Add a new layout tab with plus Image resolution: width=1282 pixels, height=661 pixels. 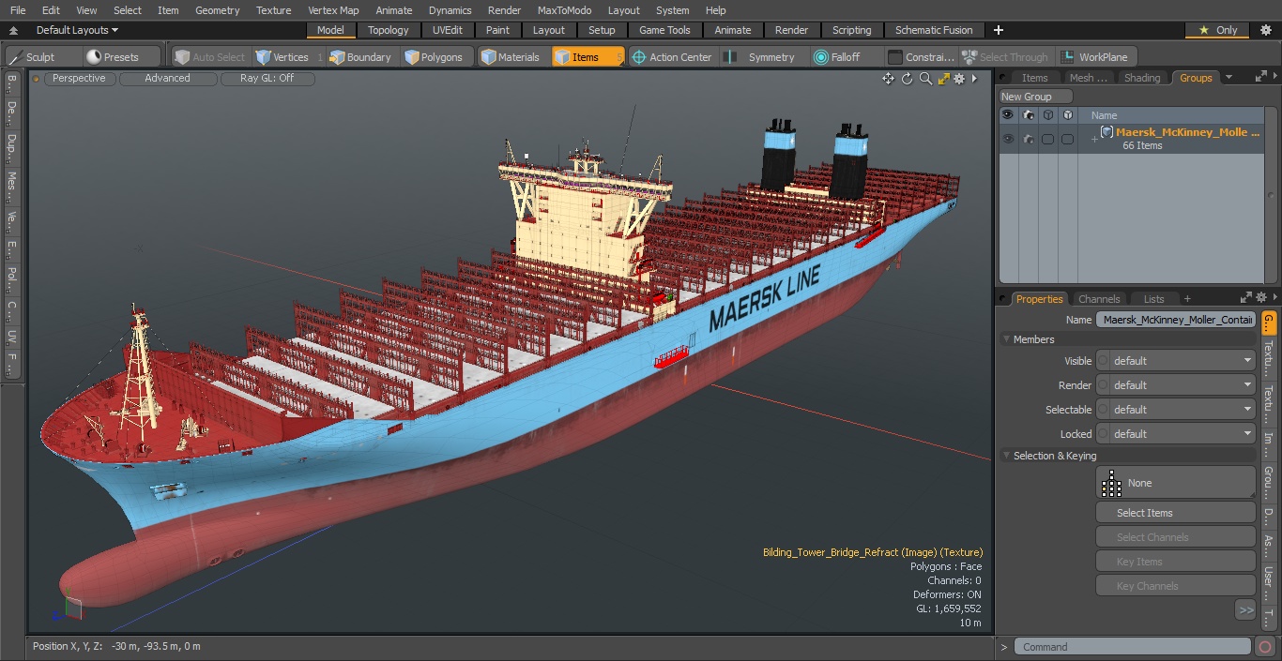(x=999, y=30)
